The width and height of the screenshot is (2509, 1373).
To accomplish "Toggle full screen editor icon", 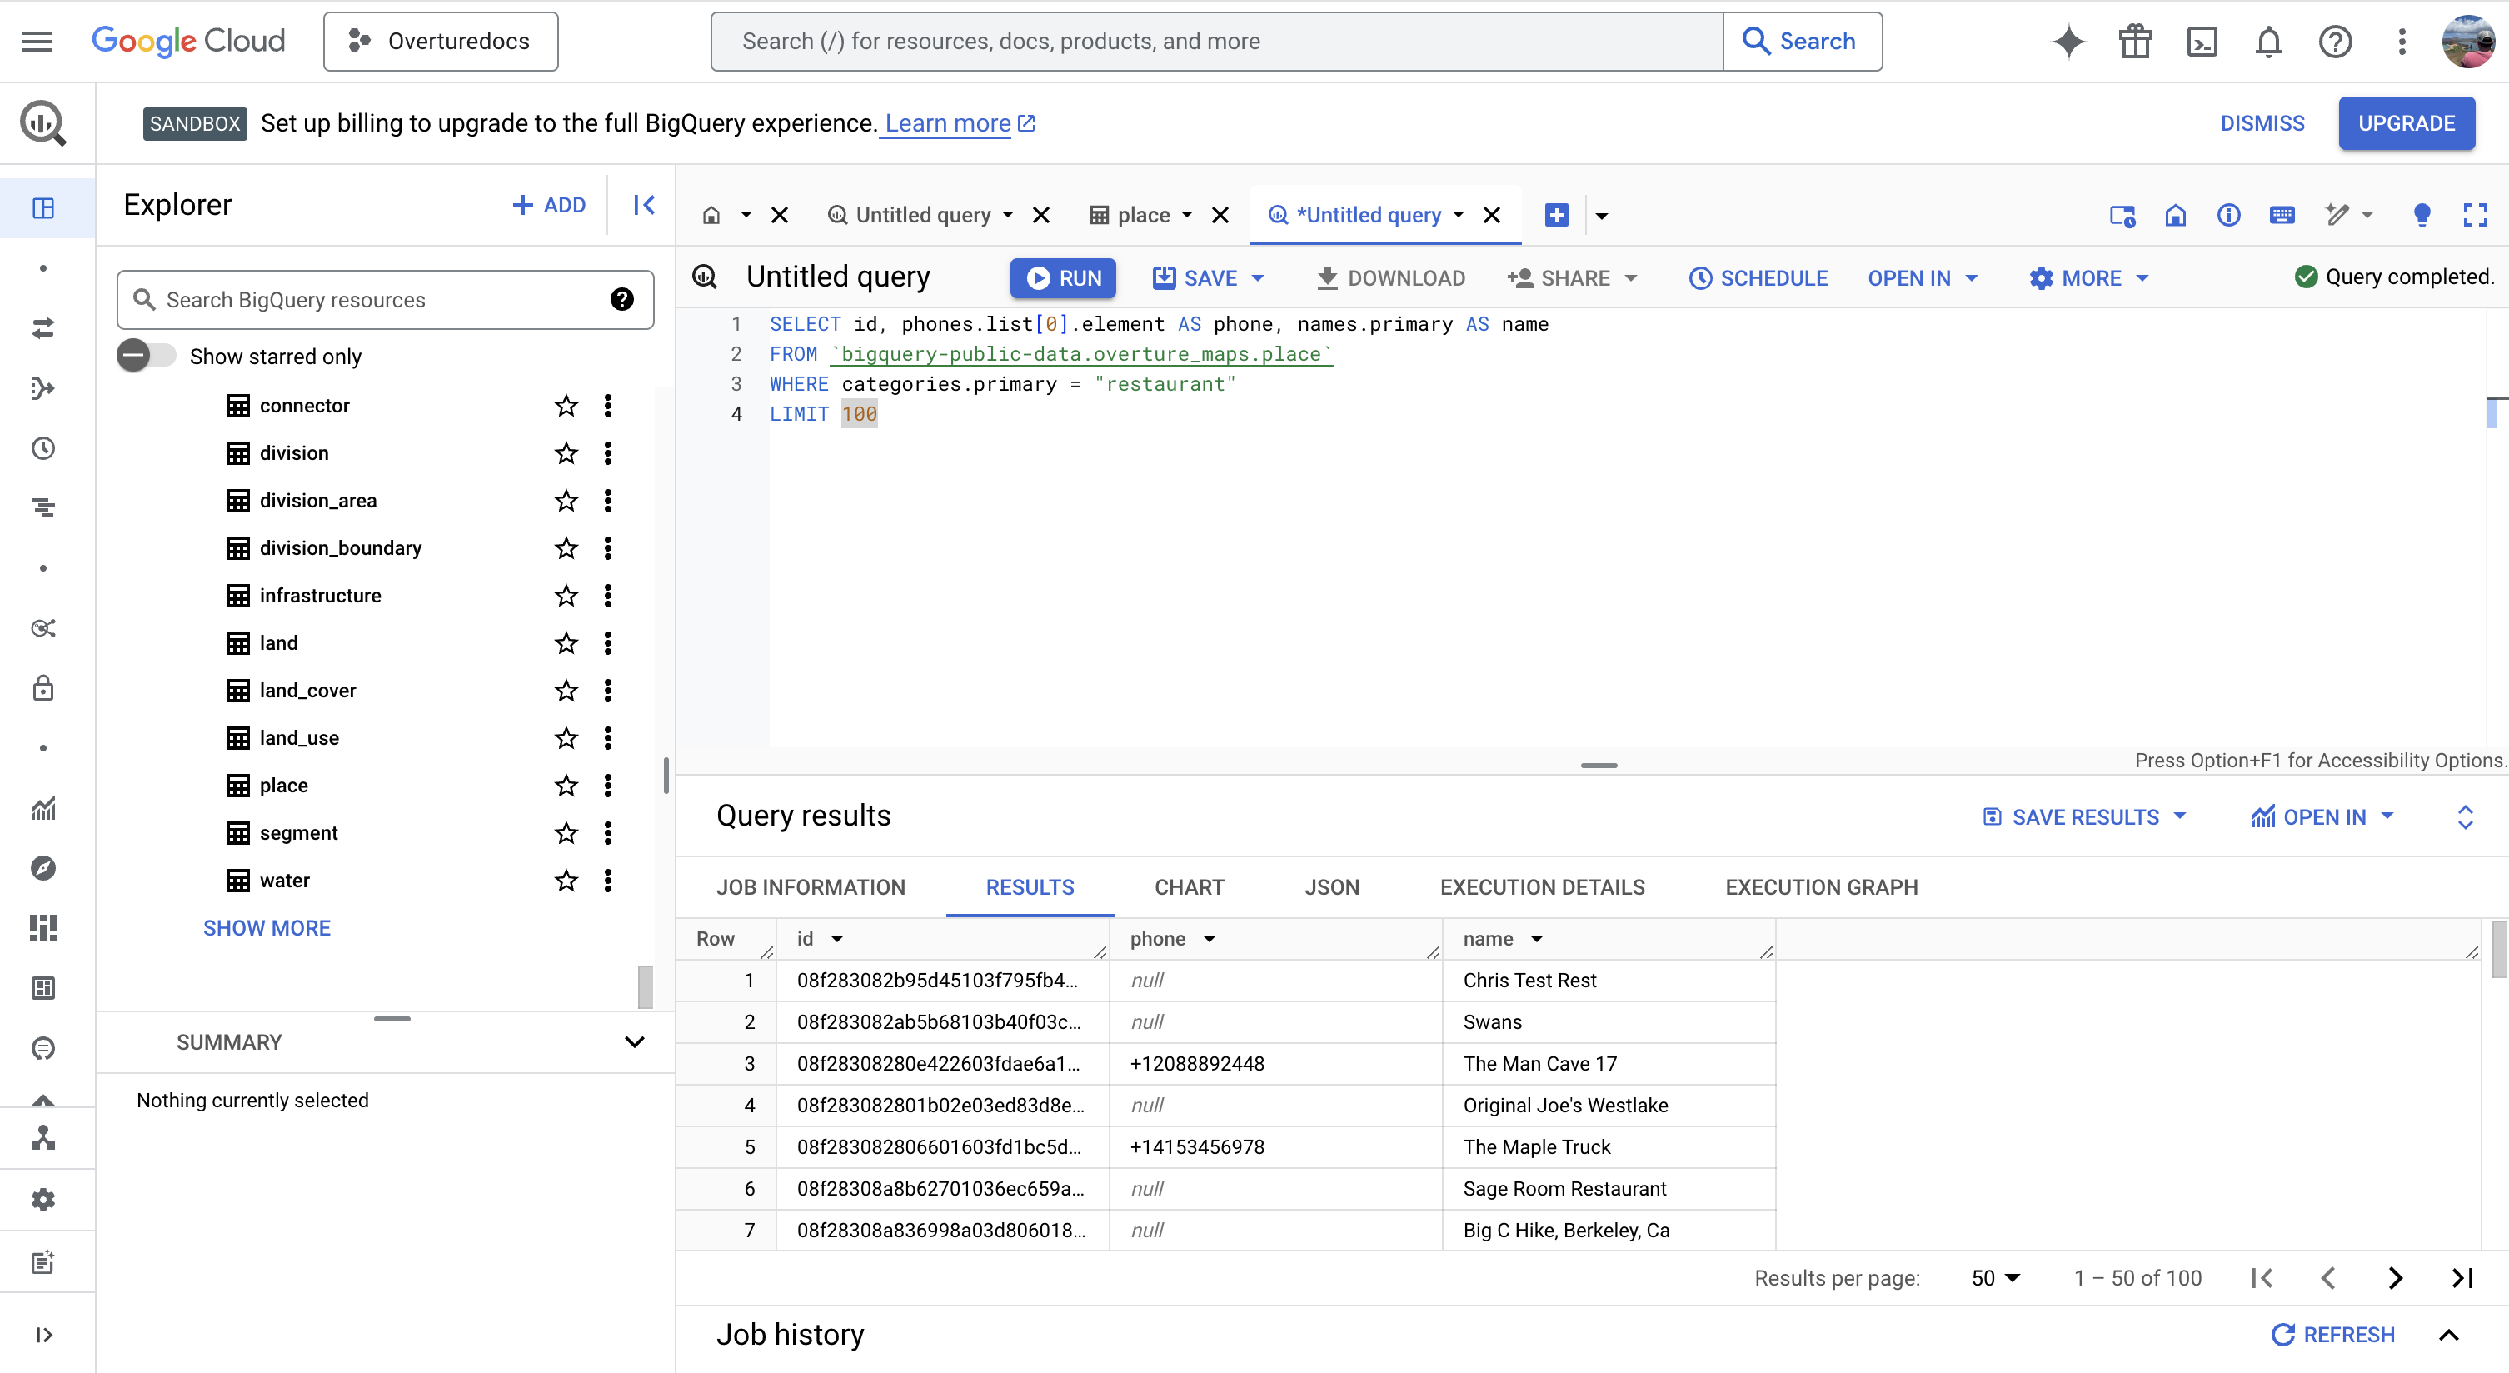I will (2475, 214).
